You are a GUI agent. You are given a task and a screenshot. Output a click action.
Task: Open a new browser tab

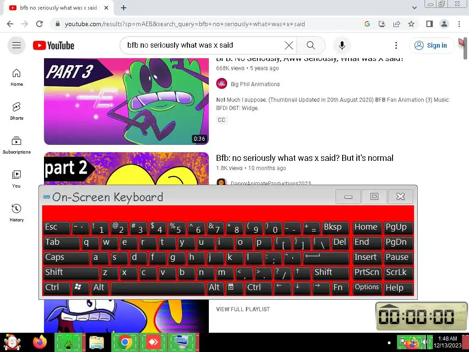click(x=124, y=8)
